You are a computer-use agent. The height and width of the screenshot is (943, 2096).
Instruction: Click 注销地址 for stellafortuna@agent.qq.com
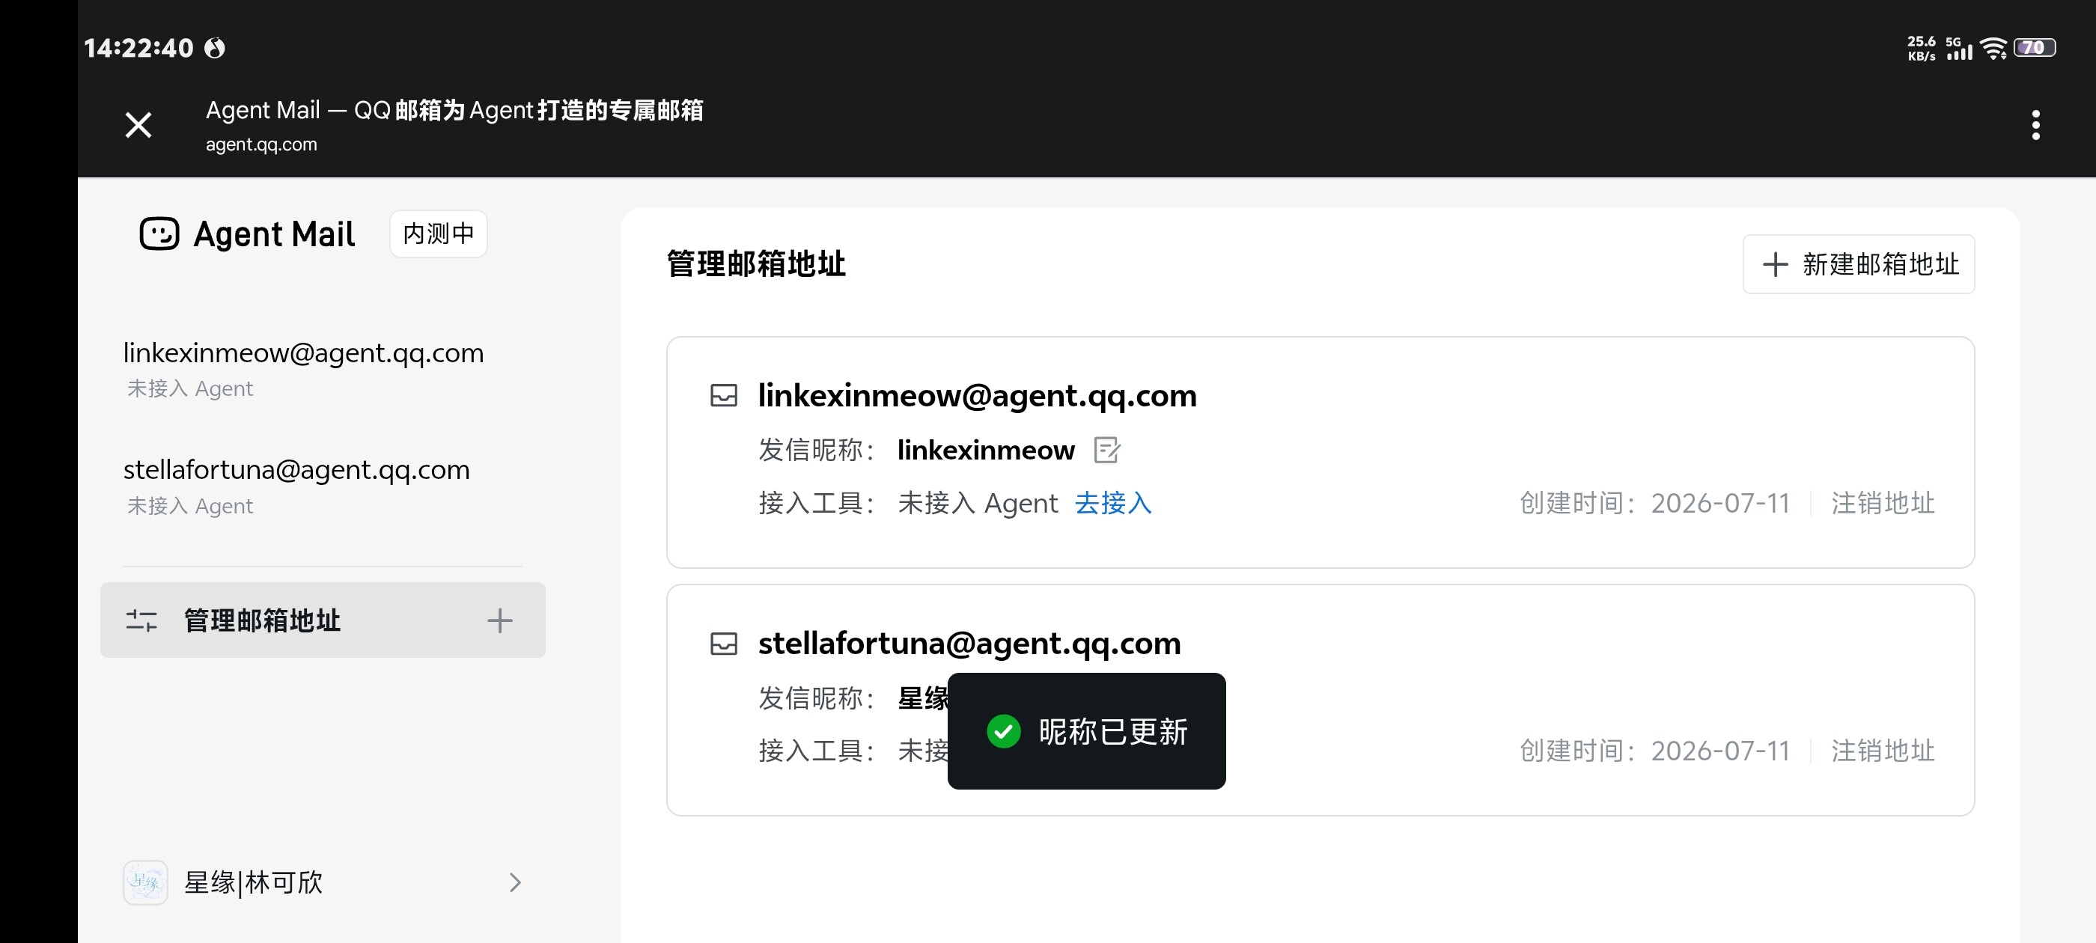pyautogui.click(x=1883, y=750)
